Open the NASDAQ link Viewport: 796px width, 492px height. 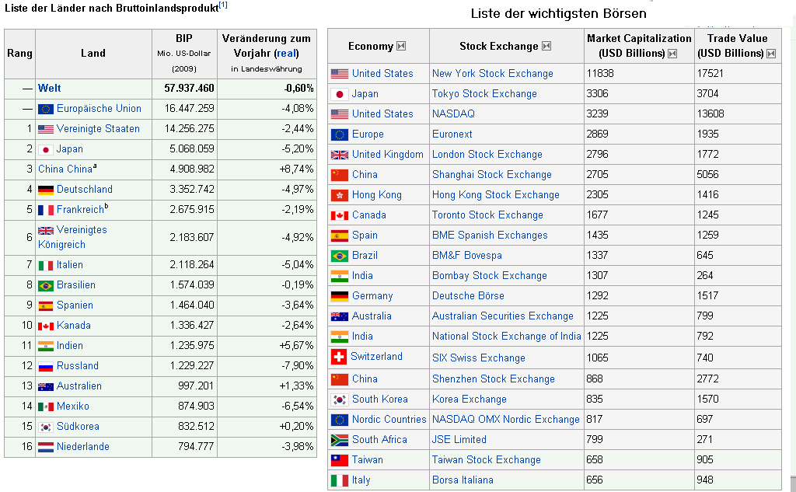coord(453,114)
